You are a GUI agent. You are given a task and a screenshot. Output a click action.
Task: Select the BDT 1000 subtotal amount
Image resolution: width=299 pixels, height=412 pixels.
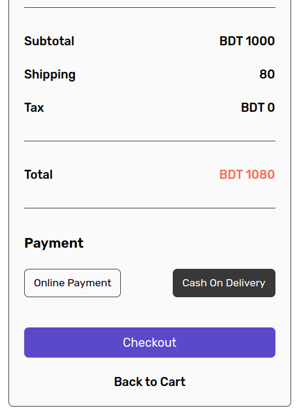247,41
